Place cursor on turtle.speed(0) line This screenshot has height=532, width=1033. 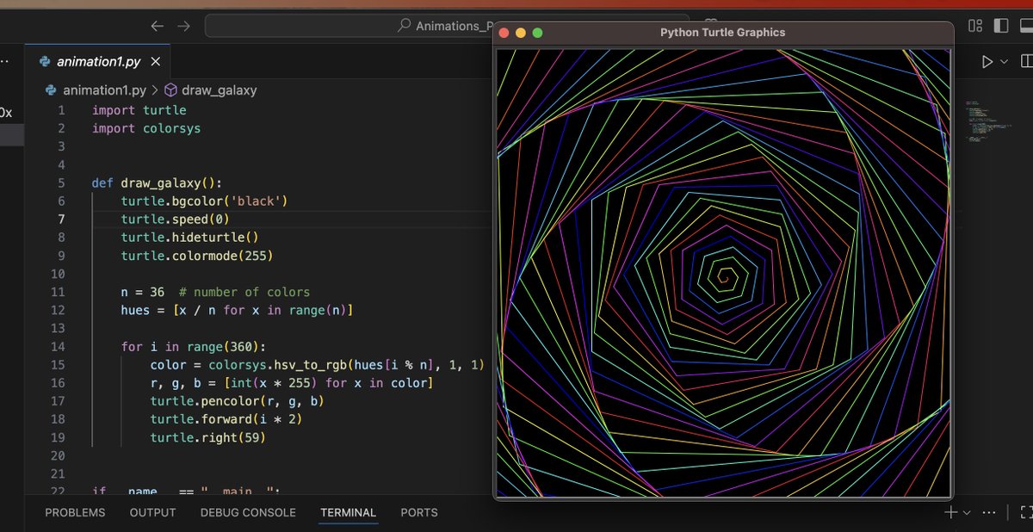[x=175, y=220]
